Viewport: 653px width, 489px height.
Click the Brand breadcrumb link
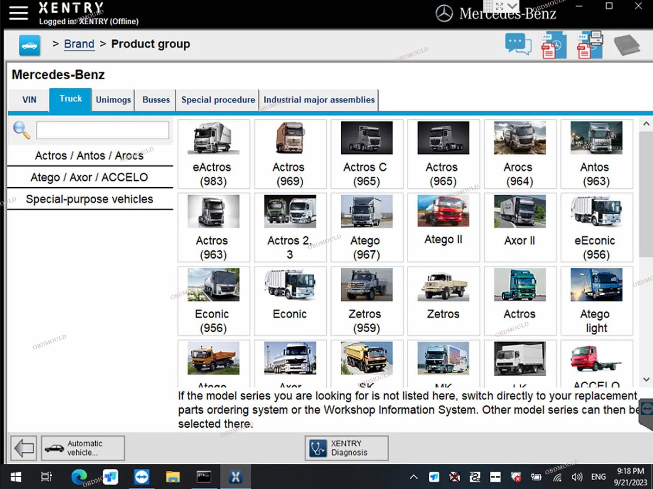coord(79,44)
